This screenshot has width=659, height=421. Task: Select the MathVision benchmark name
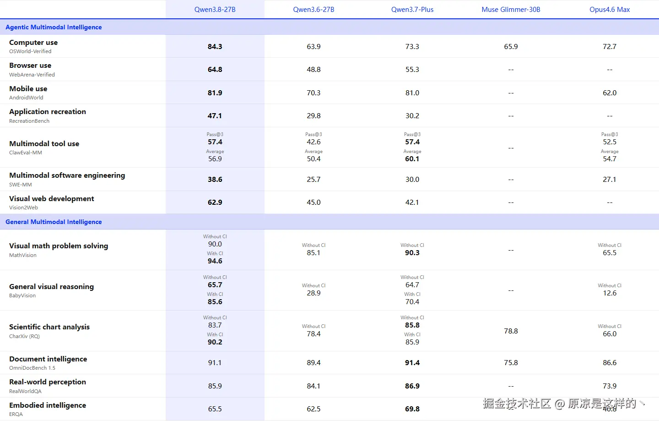[23, 255]
